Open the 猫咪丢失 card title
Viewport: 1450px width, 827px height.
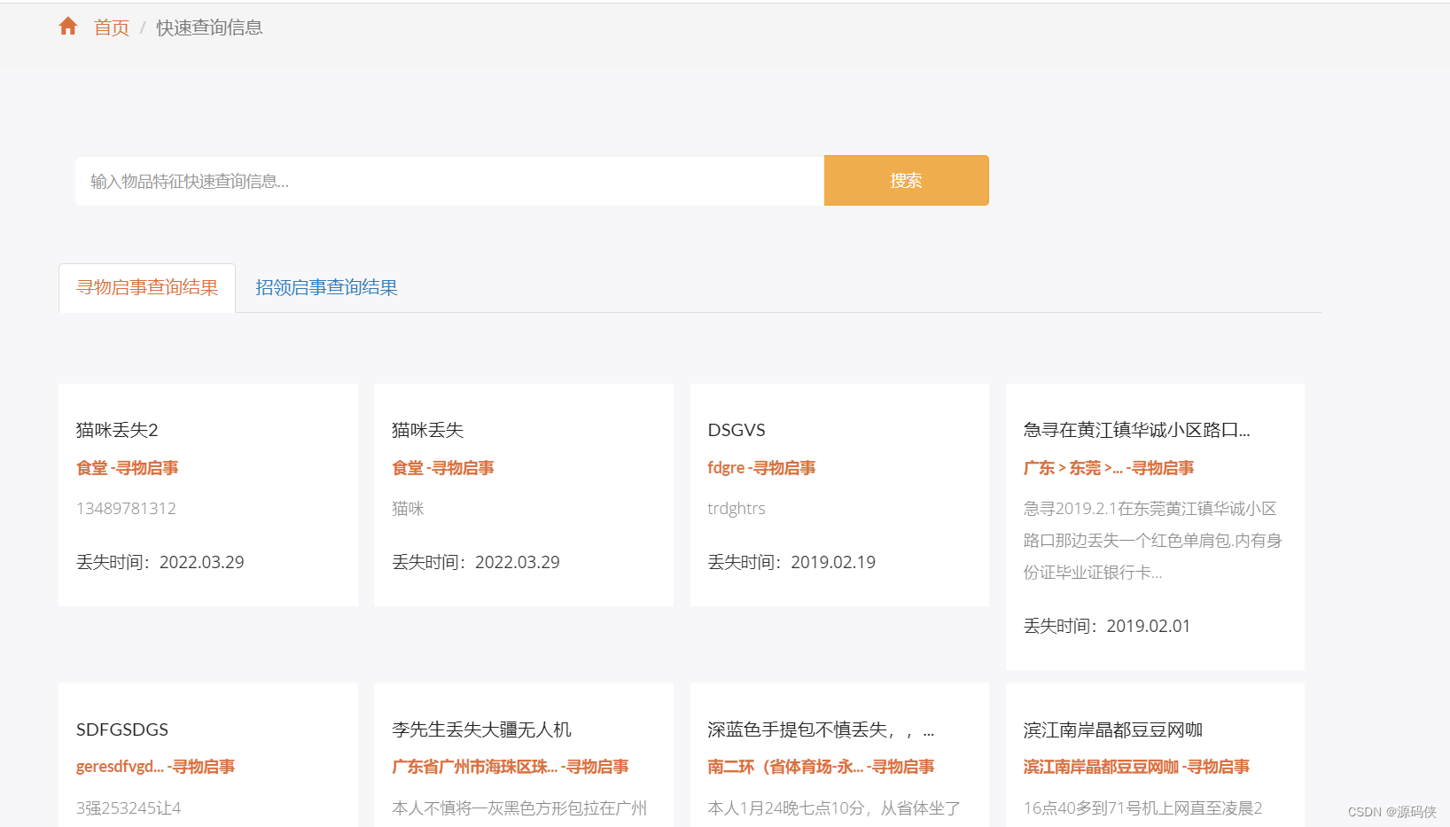[x=428, y=430]
